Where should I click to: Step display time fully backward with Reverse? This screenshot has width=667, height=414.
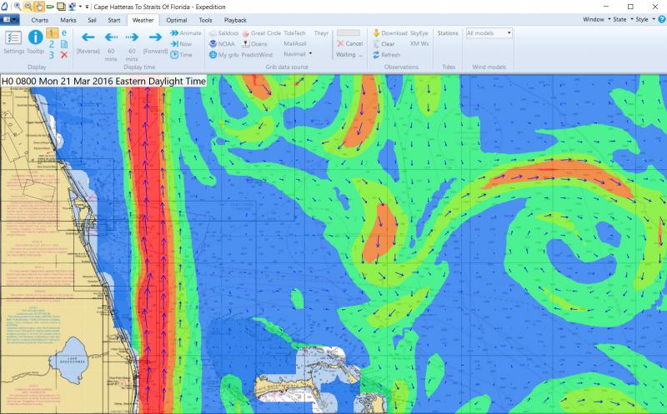(88, 41)
